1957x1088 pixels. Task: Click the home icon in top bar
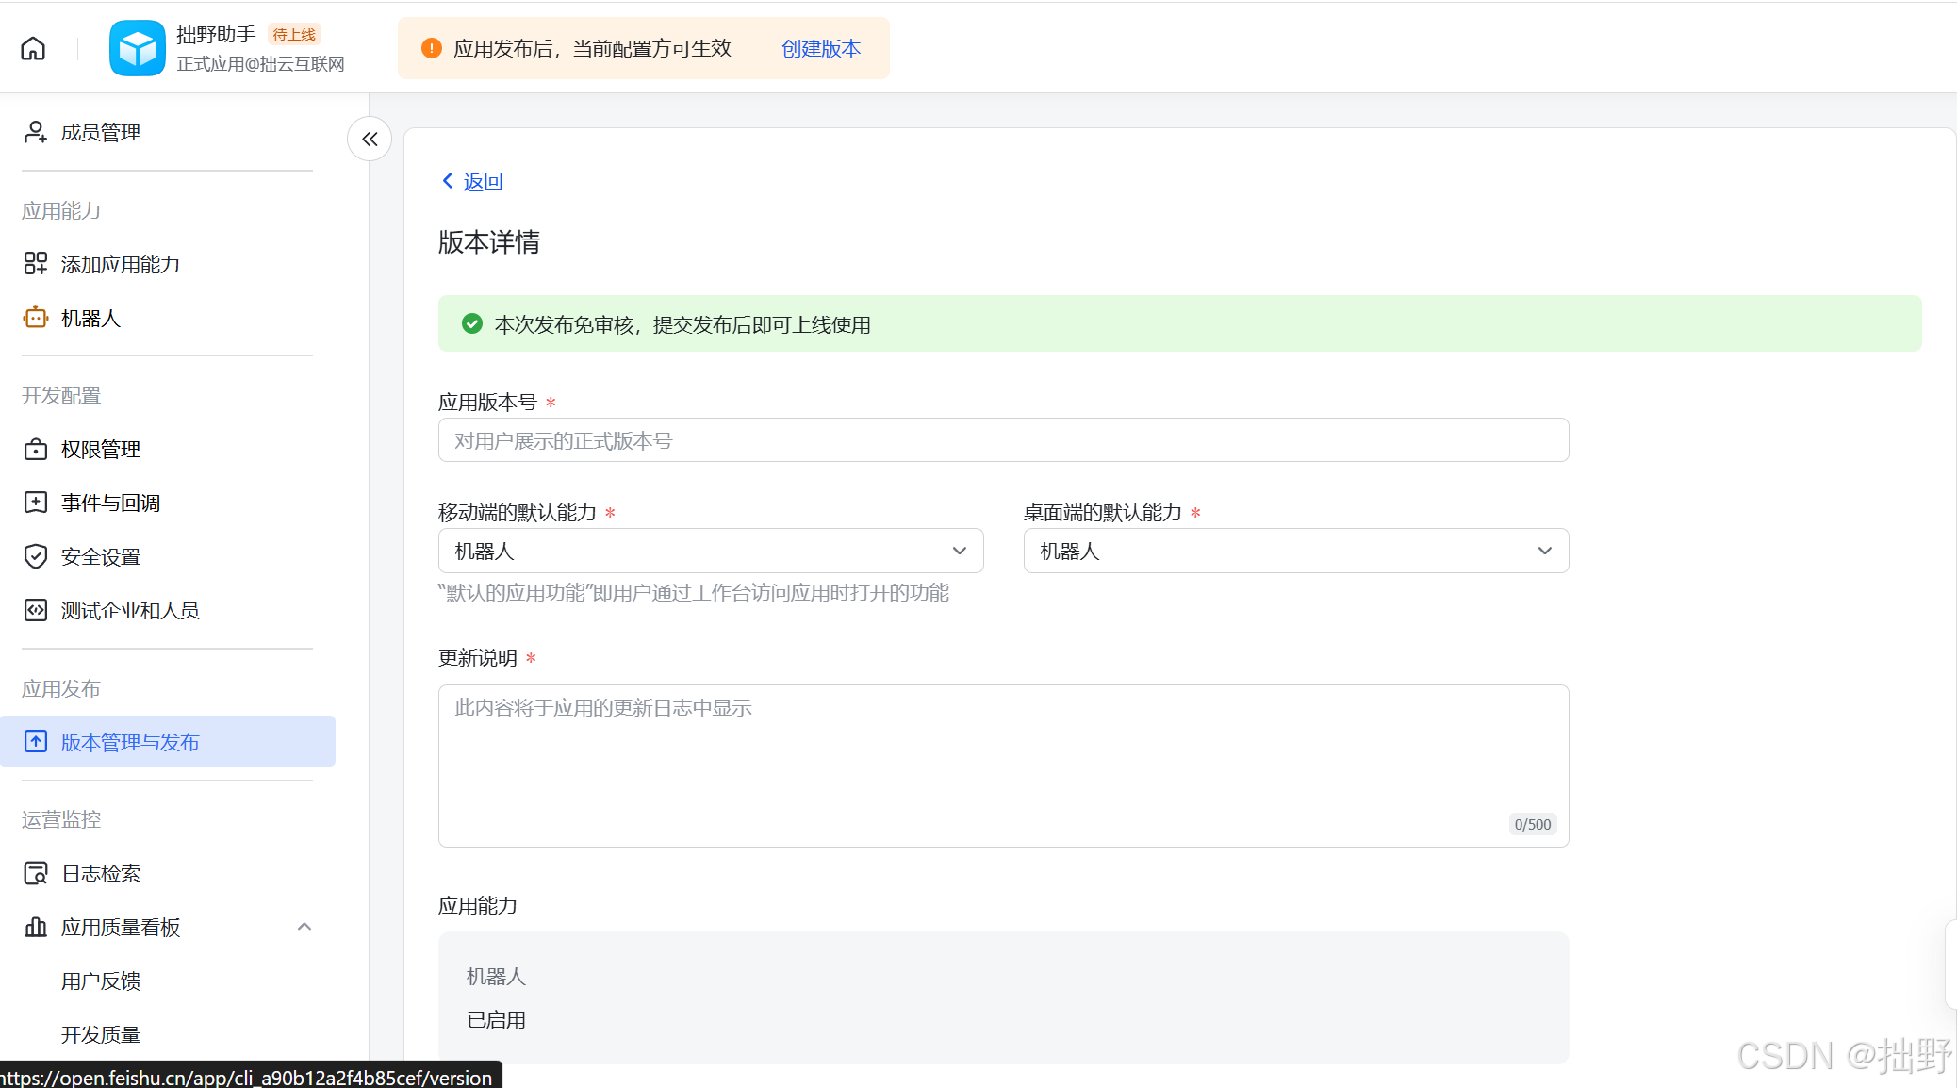click(33, 48)
